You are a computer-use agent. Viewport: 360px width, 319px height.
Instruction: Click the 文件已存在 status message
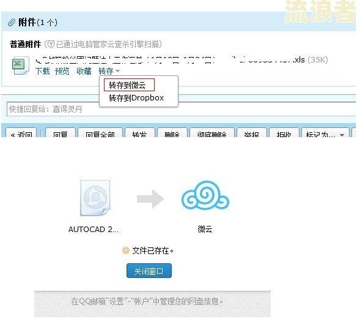coord(153,250)
